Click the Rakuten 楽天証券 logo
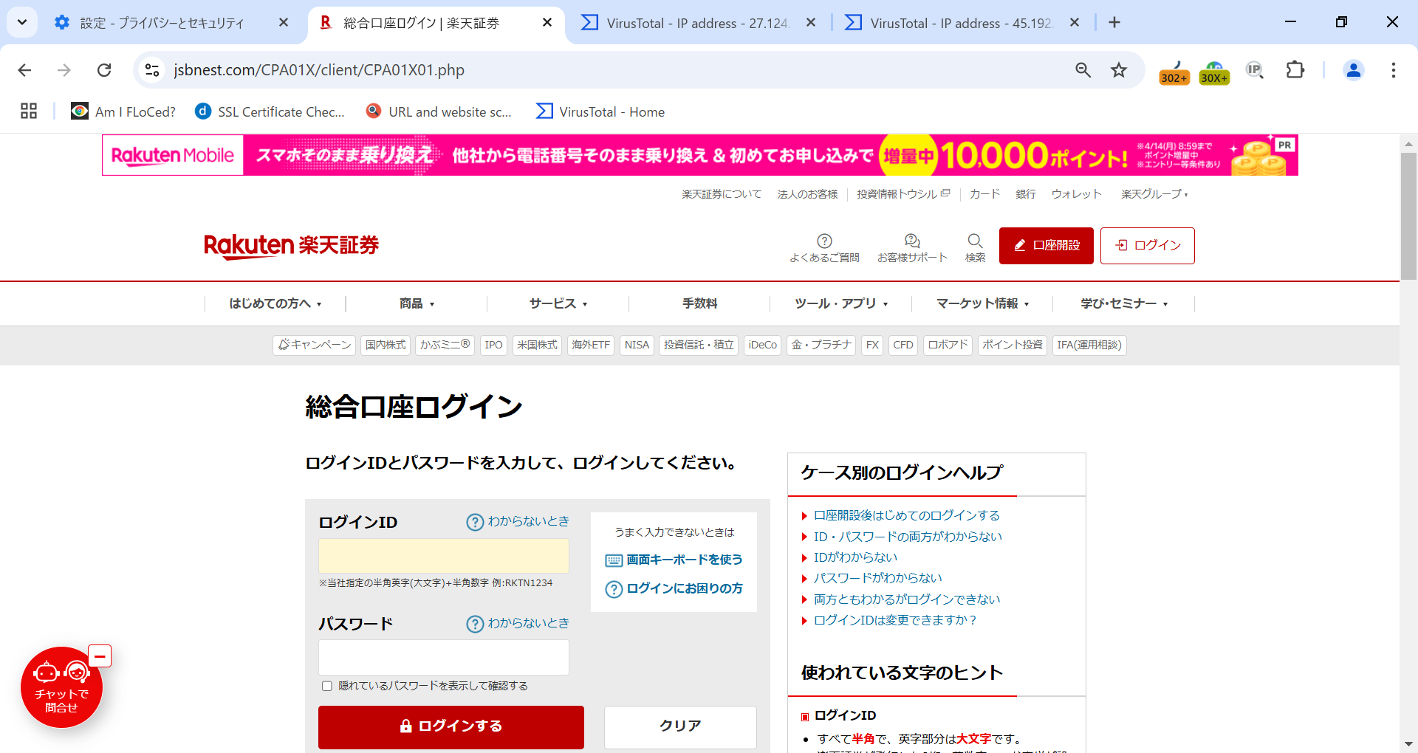Screen dimensions: 1418x753 291,246
